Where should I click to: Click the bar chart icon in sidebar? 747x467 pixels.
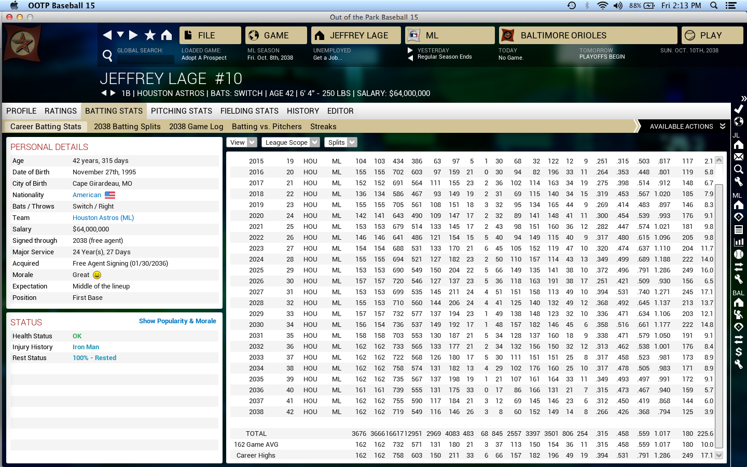click(739, 242)
